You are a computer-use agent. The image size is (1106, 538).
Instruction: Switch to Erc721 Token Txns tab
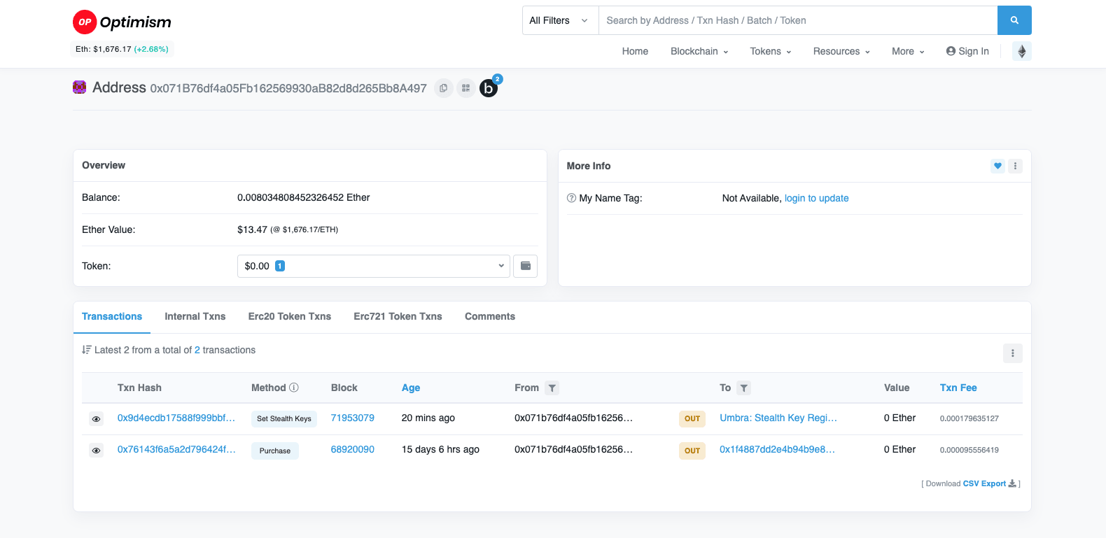398,316
